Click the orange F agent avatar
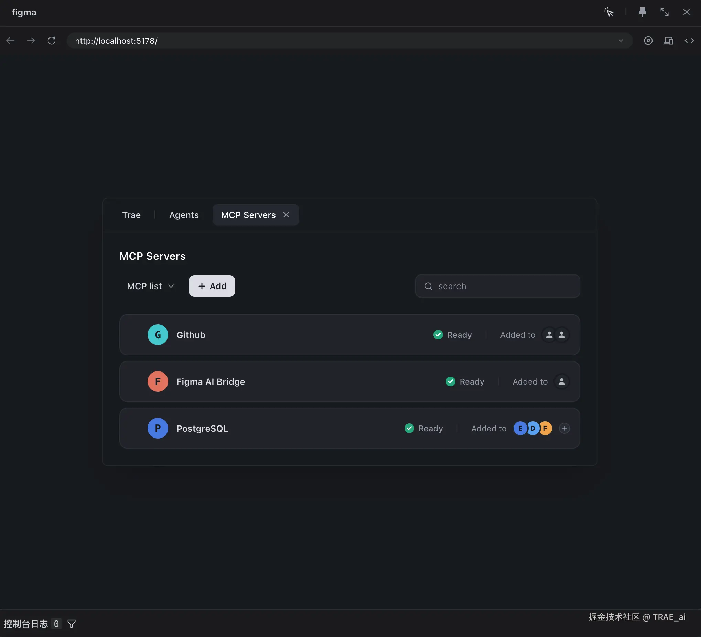 [x=545, y=428]
